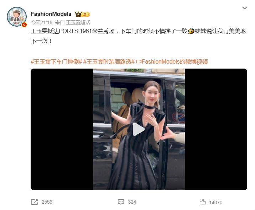Like the post with thumbs-up icon
The image size is (255, 210).
(x=203, y=202)
